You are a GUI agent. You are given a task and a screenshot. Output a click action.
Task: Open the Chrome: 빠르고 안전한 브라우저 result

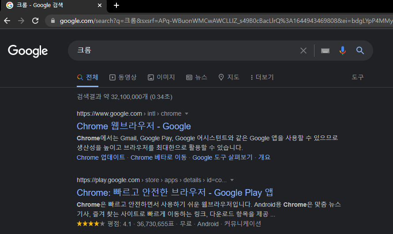click(175, 193)
